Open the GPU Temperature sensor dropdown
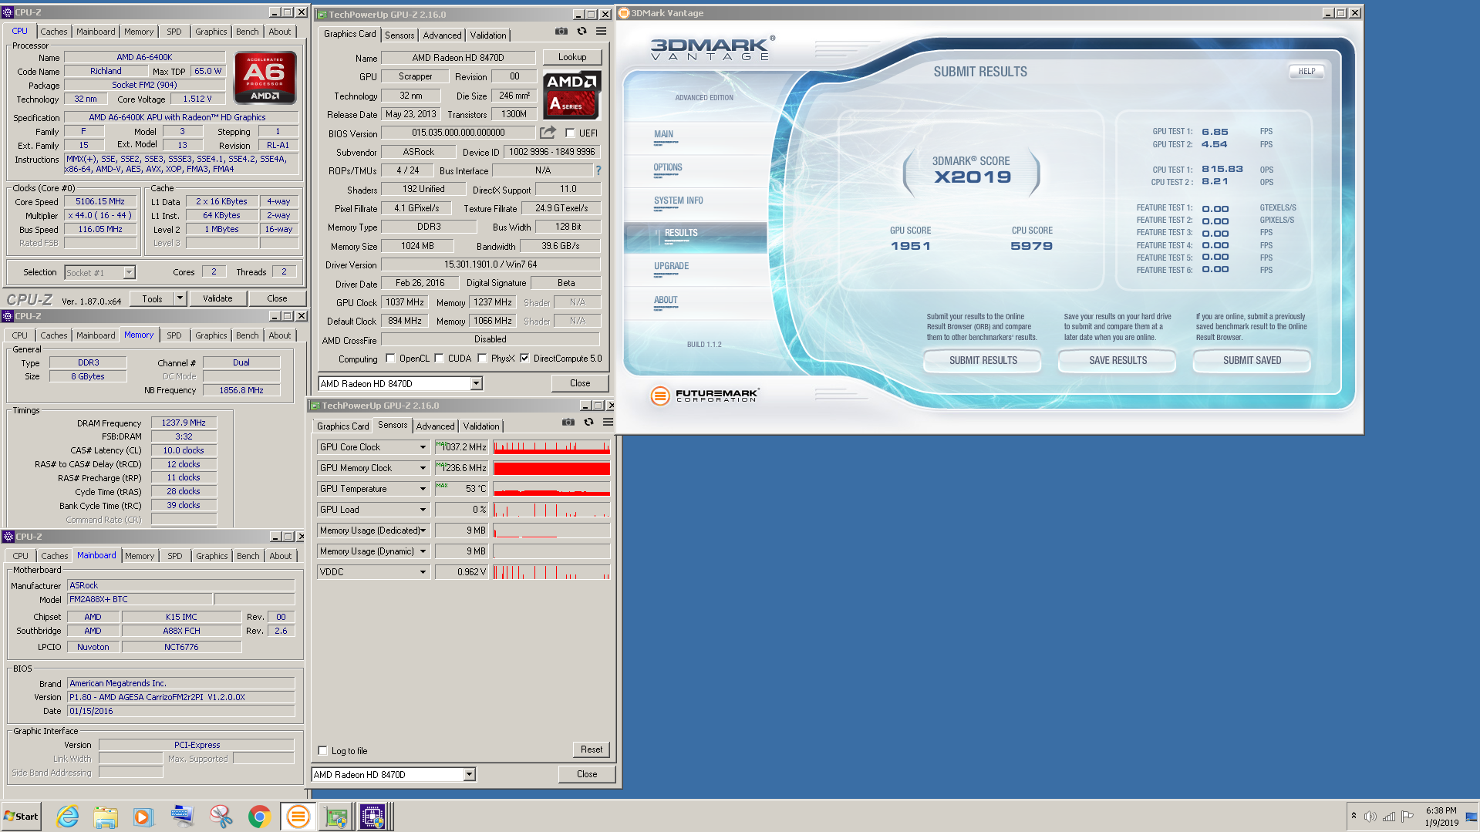The width and height of the screenshot is (1480, 832). pos(423,489)
